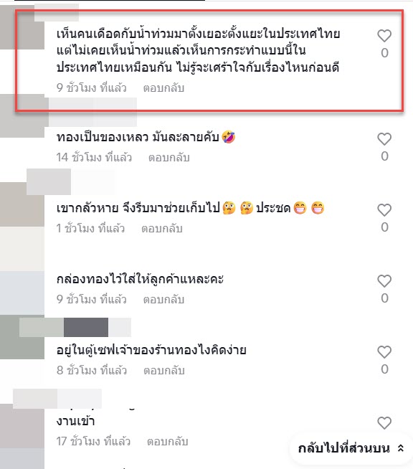Click the '14 ชั่วโมง ที่แล้ว' timestamp
The height and width of the screenshot is (469, 413).
(94, 157)
